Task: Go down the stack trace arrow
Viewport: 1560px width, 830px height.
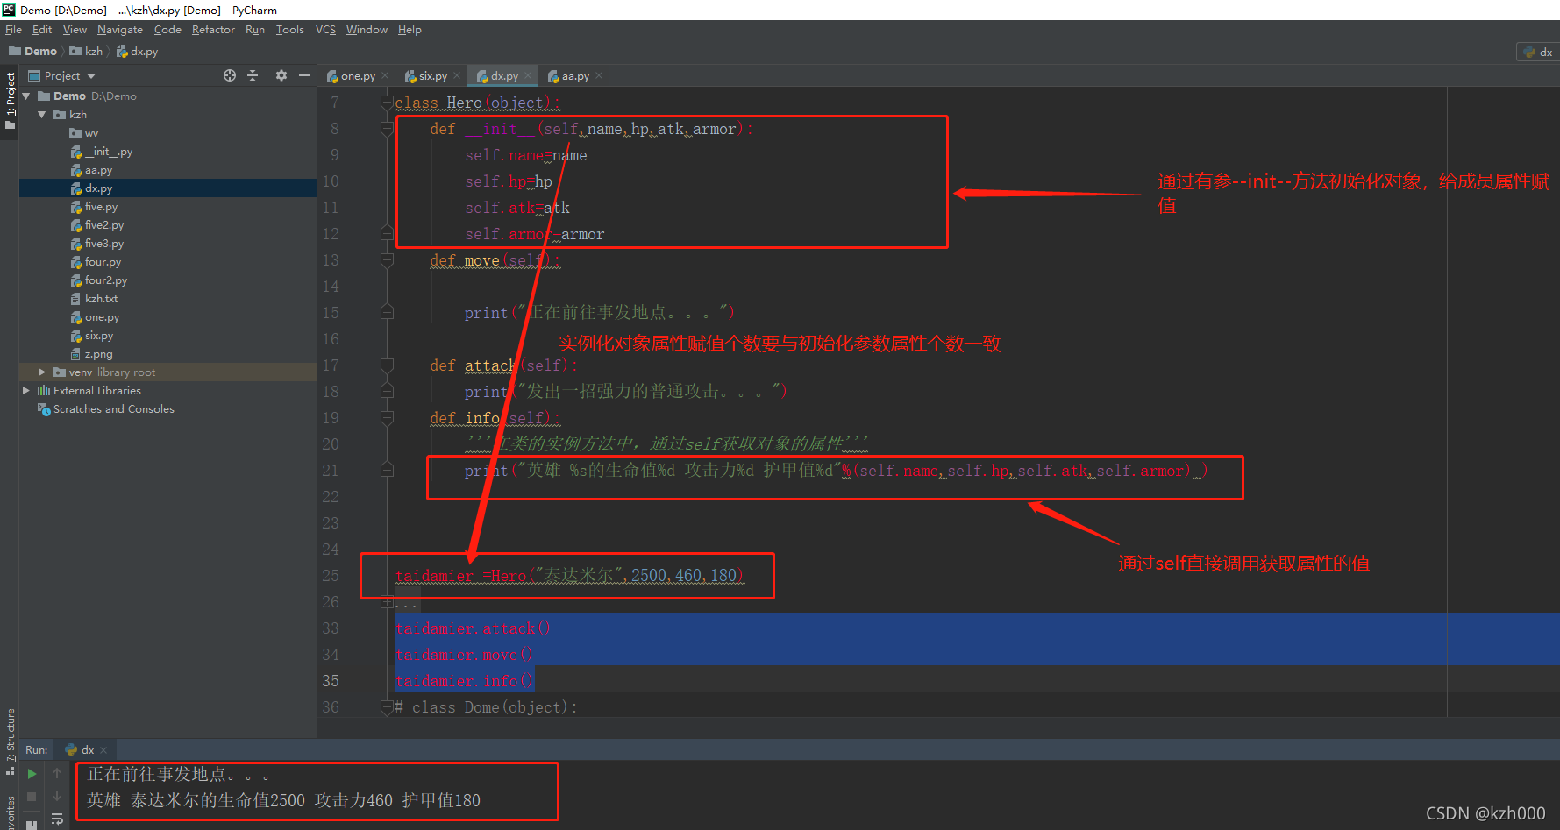Action: coord(57,796)
